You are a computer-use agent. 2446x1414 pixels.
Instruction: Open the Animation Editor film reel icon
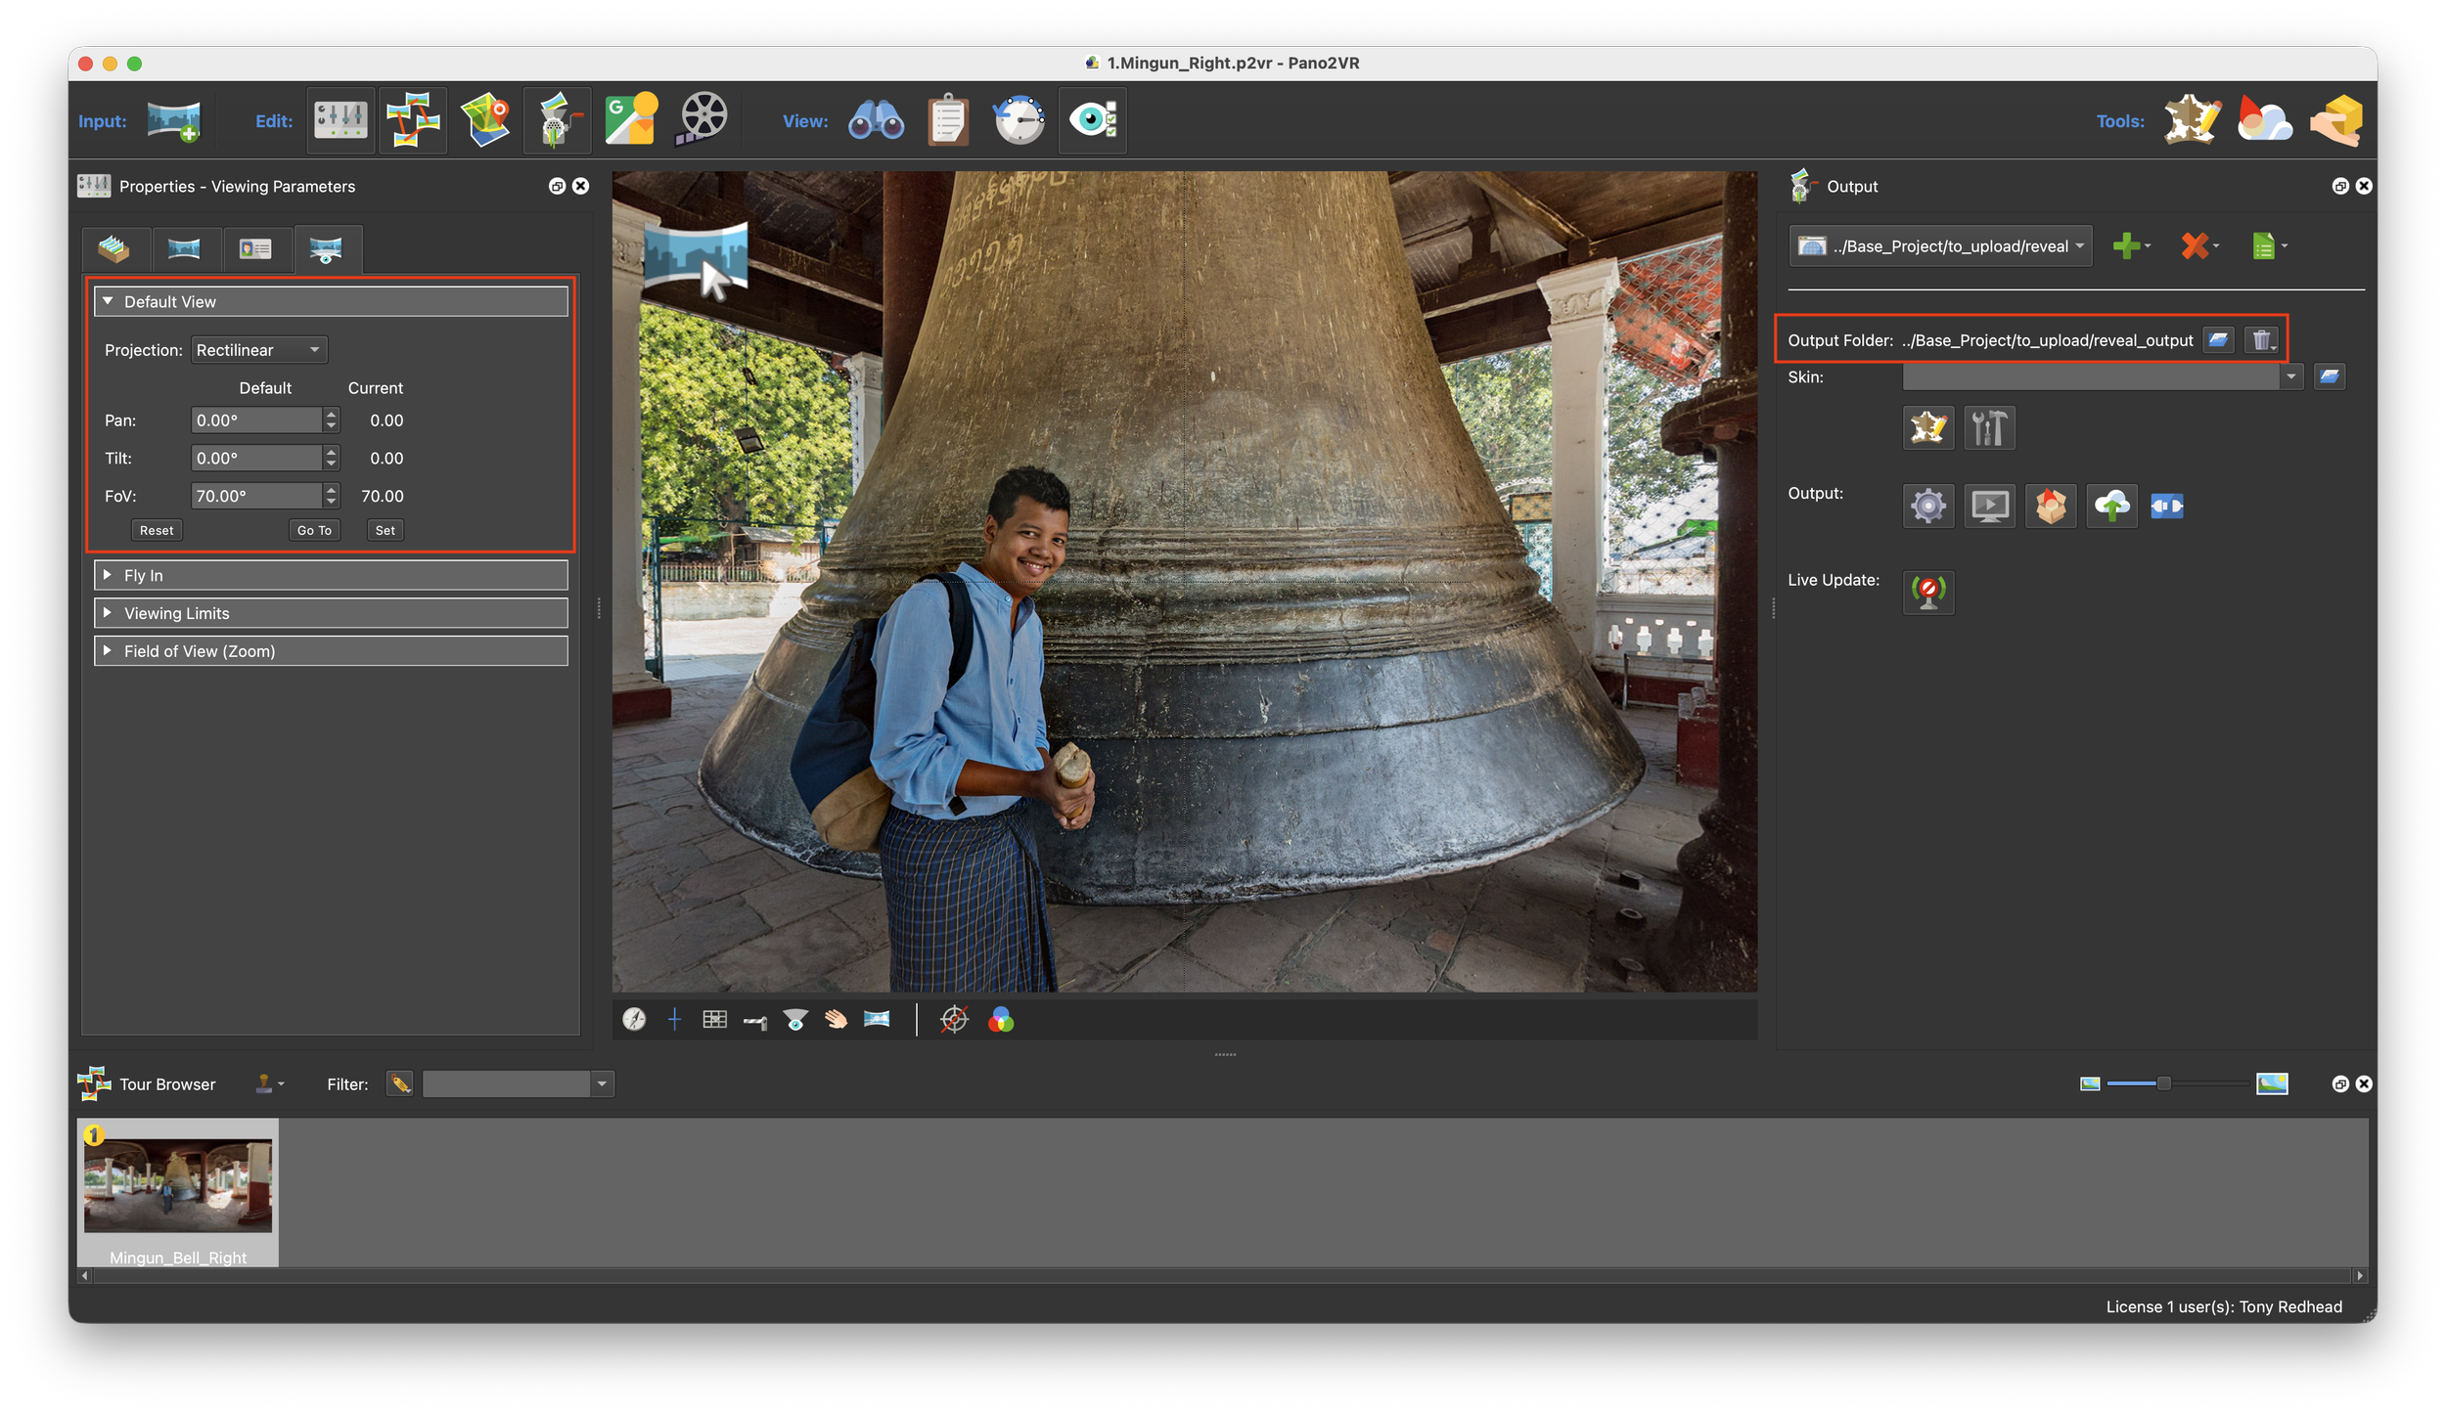(702, 120)
